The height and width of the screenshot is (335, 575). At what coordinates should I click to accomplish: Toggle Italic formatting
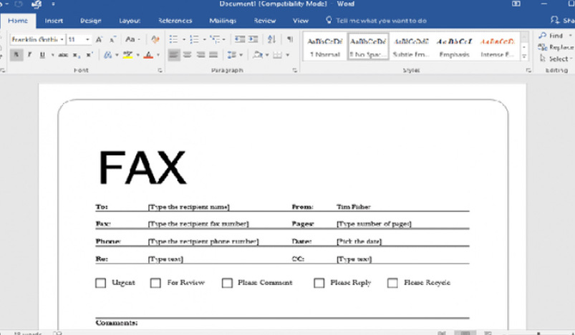[x=29, y=55]
